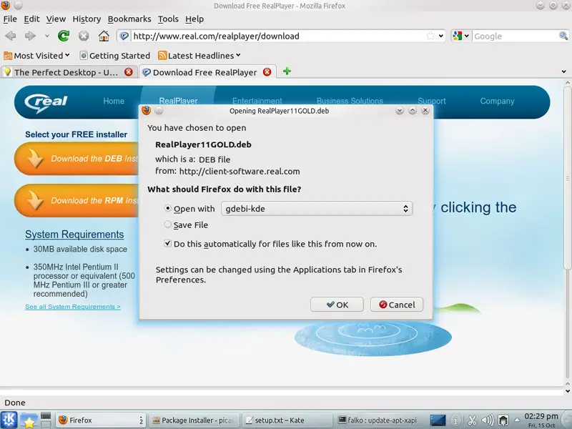Open the volume speaker tray icon

click(x=488, y=420)
